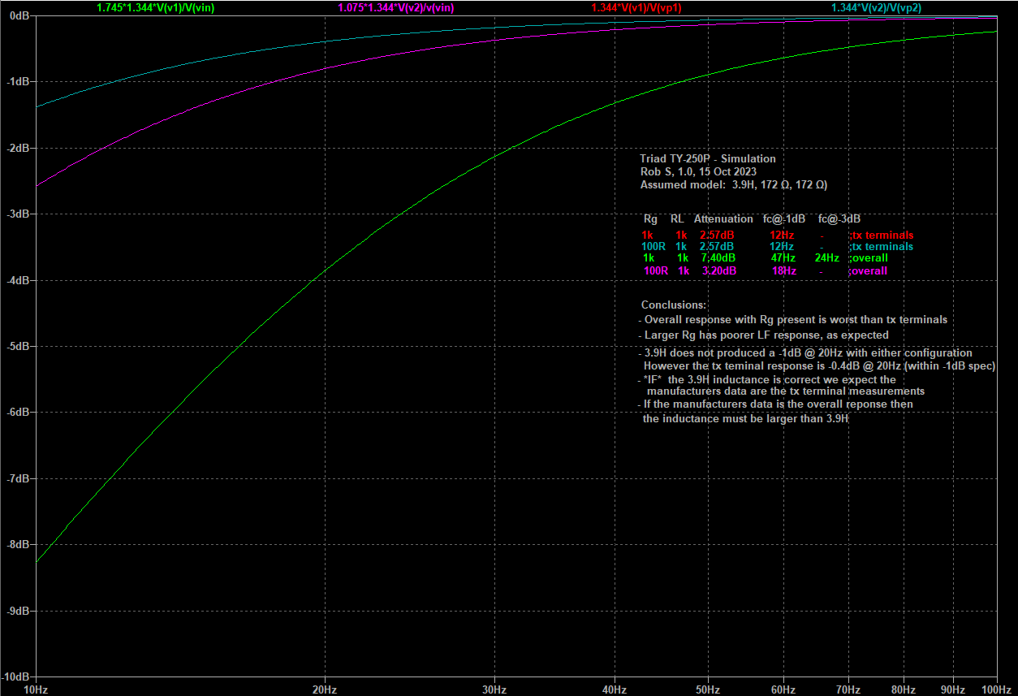Select the 'If the manufacturers data is' line

coord(775,404)
